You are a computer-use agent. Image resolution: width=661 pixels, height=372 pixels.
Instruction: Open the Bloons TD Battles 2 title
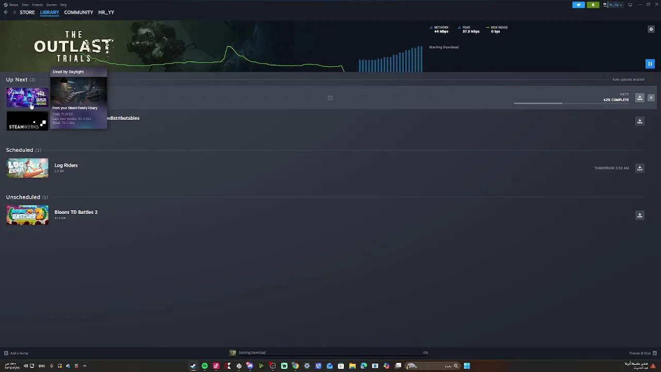[x=76, y=212]
